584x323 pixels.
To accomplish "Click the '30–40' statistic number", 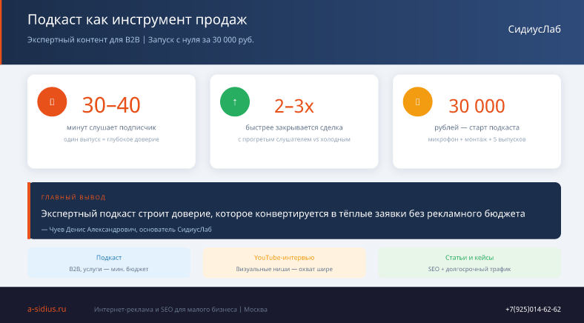I will tap(111, 105).
